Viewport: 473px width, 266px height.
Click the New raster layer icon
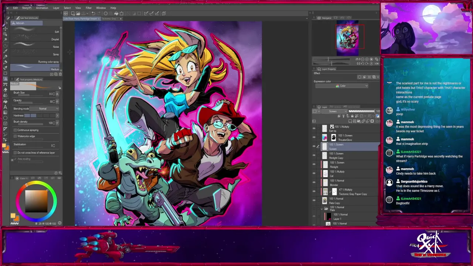pos(350,121)
